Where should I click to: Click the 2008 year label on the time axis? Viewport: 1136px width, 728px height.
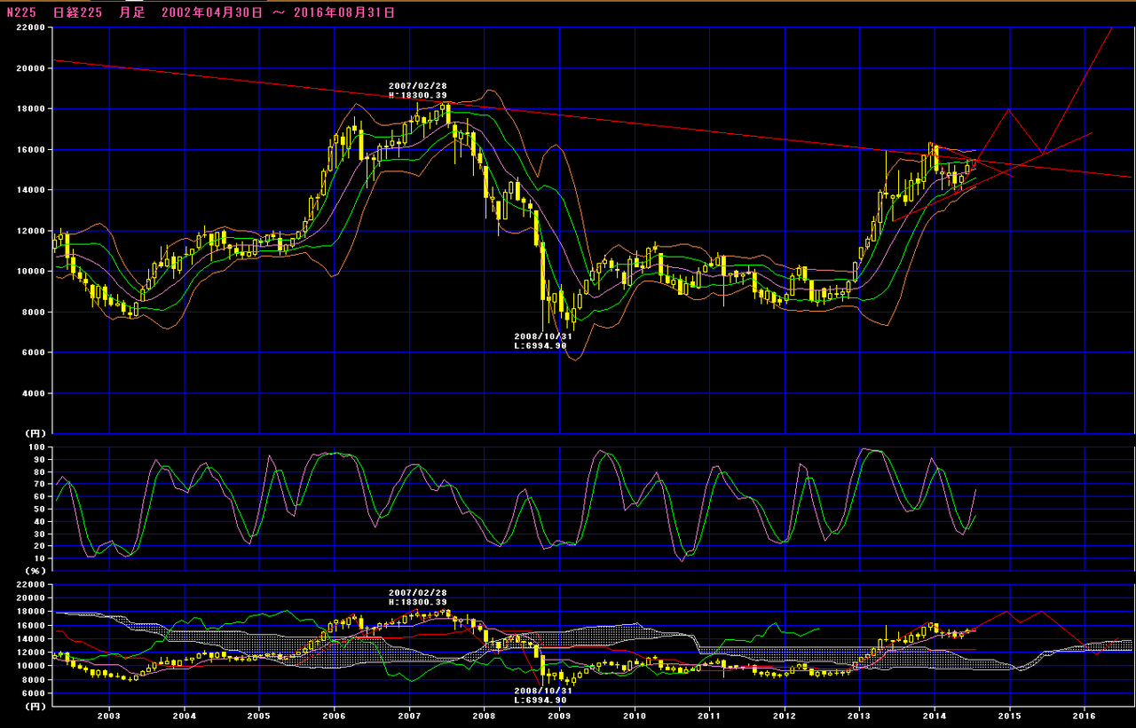484,716
